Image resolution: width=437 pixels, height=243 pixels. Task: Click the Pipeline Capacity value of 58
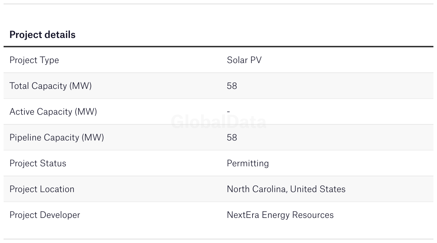pyautogui.click(x=232, y=138)
